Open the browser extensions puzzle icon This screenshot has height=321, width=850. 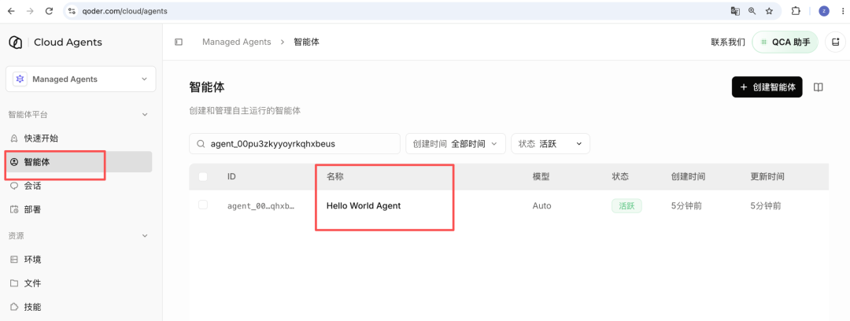coord(796,11)
